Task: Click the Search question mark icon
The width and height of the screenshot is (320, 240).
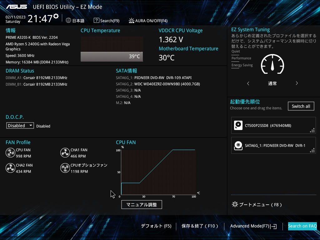Action: click(x=96, y=20)
